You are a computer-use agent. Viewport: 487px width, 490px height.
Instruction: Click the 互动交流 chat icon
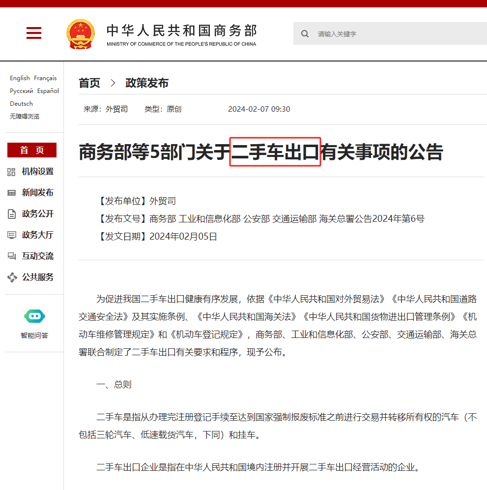(x=12, y=256)
